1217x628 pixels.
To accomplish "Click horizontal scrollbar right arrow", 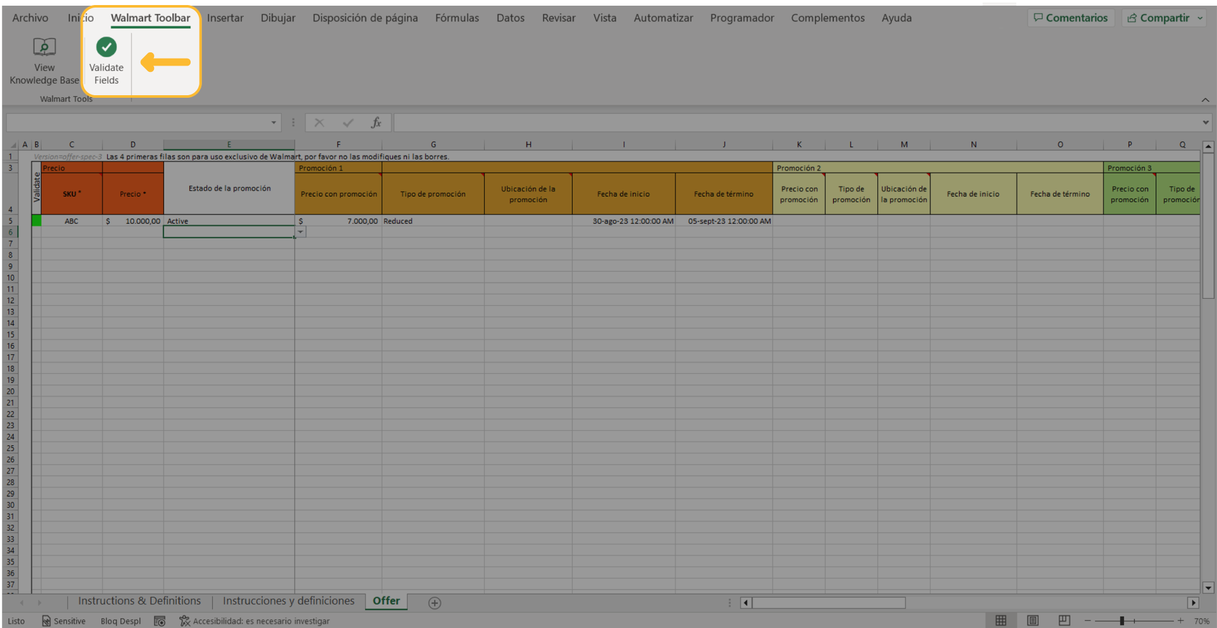I will coord(1193,603).
